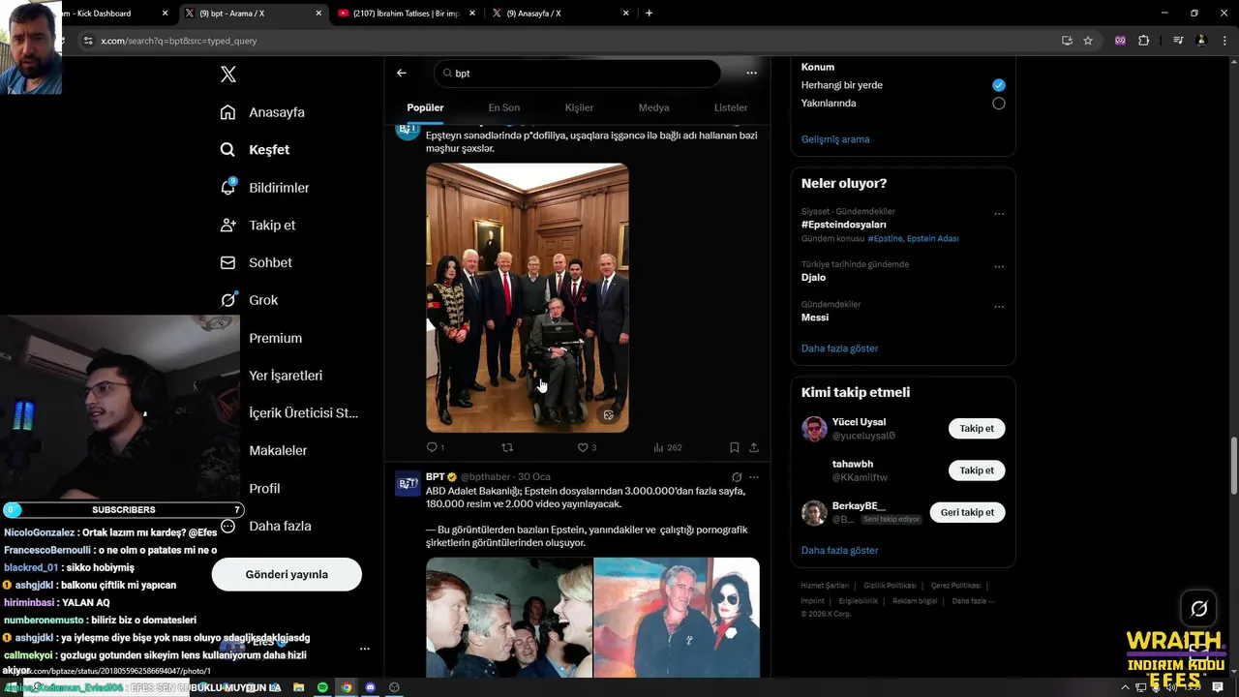Screen dimensions: 1239x697
Task: Open Makaleler in the sidebar
Action: coord(278,450)
